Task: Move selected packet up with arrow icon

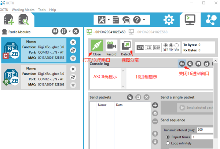Action: 155,134
